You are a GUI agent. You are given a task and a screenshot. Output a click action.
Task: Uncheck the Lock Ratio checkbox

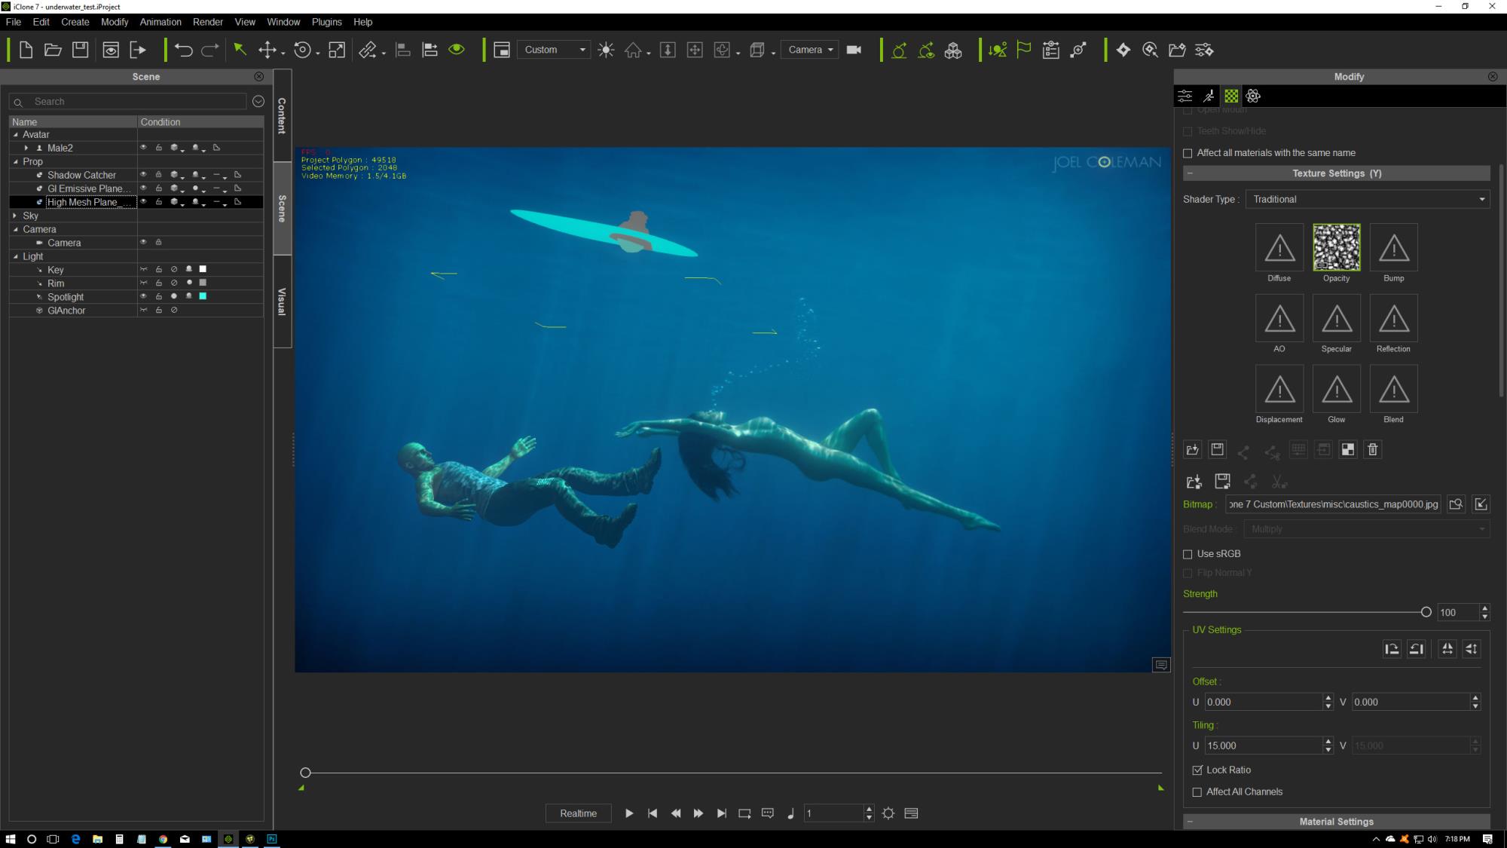(x=1197, y=770)
